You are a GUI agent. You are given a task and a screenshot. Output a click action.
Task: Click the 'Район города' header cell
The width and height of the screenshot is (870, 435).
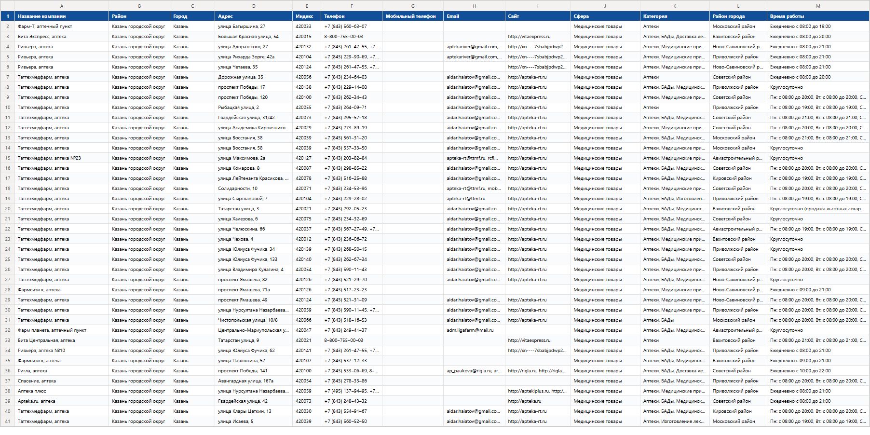pos(738,16)
